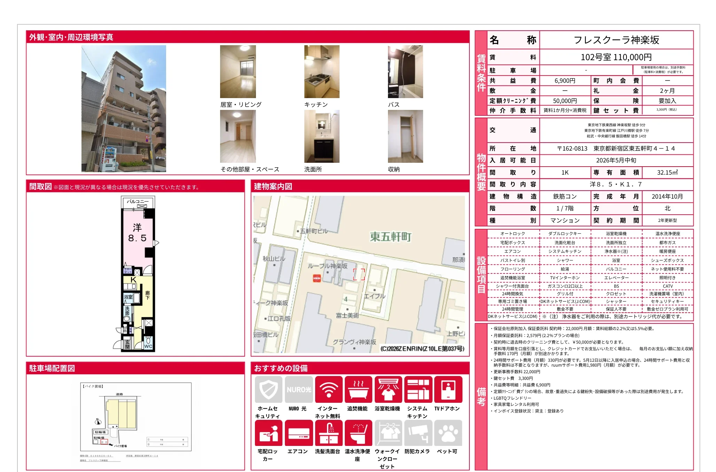Image resolution: width=716 pixels, height=472 pixels.
Task: Click the エアコン air conditioner icon
Action: (x=298, y=433)
